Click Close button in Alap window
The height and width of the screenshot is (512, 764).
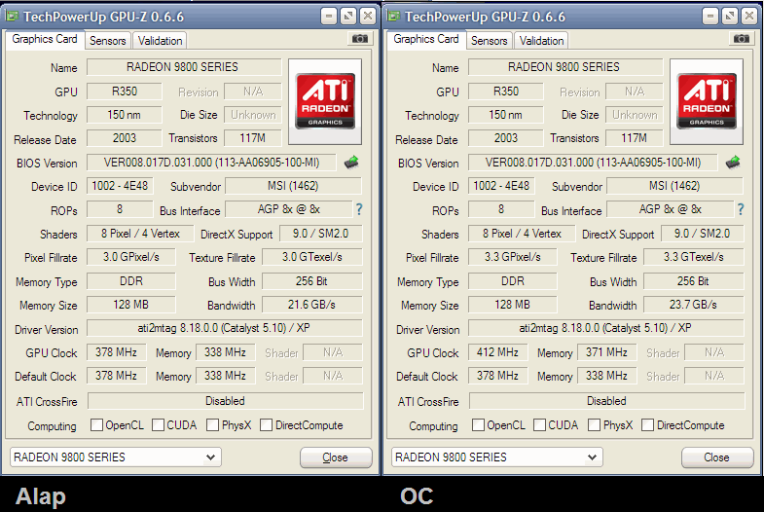pos(336,457)
